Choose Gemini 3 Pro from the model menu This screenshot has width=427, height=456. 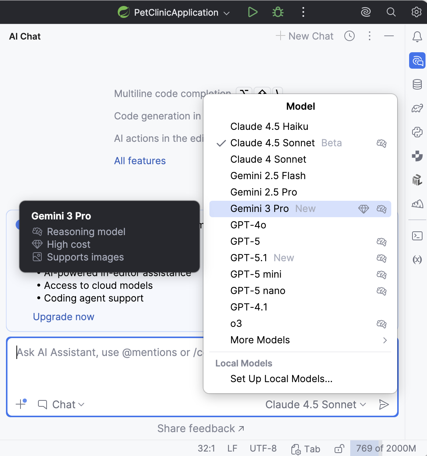coord(260,209)
